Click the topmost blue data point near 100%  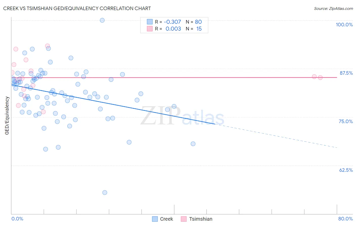click(102, 20)
